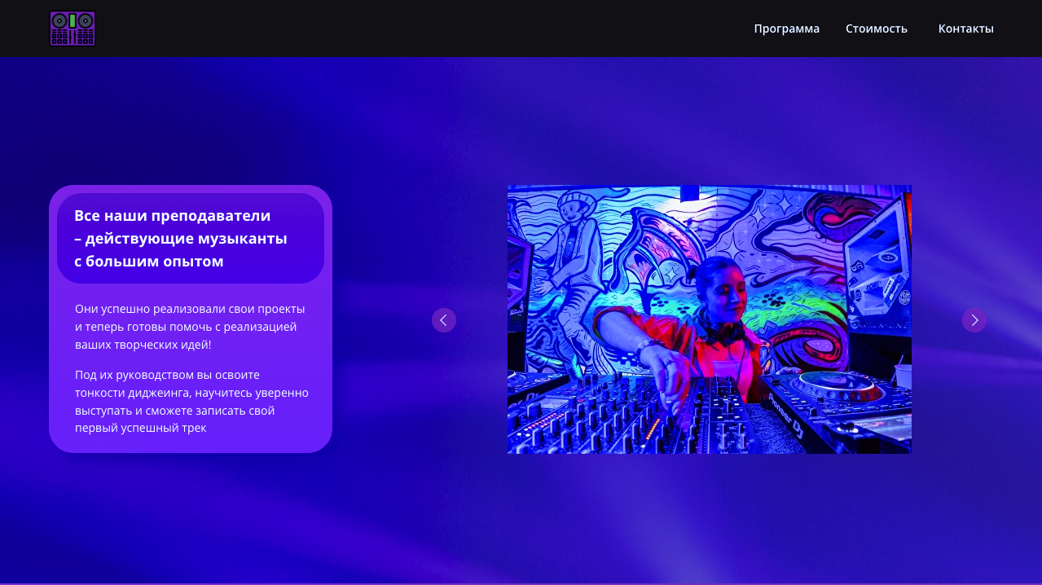The height and width of the screenshot is (585, 1042).
Task: Show next slide with right arrow
Action: click(974, 320)
